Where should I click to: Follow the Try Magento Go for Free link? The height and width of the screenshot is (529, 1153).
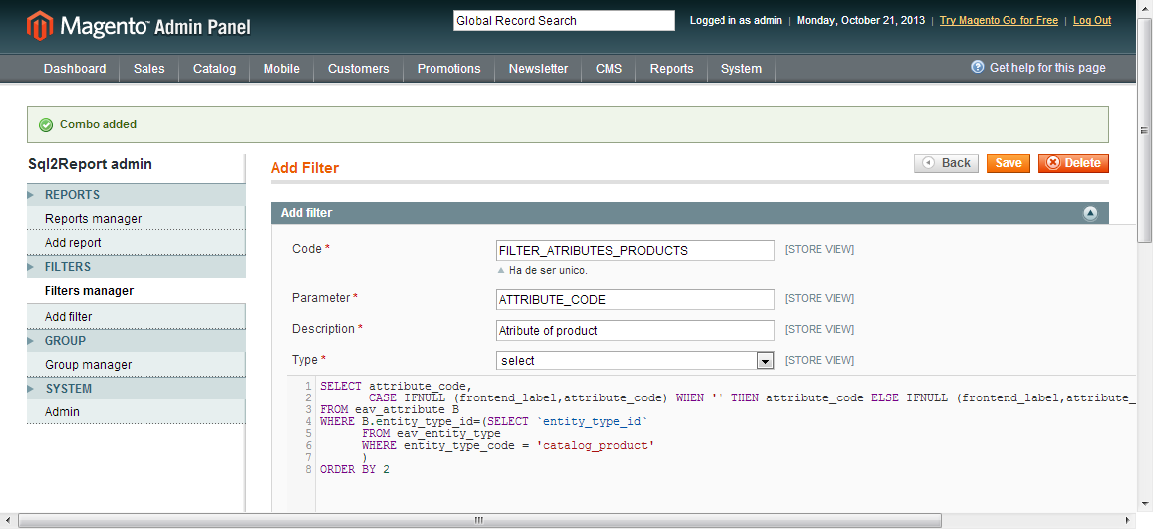click(x=999, y=21)
